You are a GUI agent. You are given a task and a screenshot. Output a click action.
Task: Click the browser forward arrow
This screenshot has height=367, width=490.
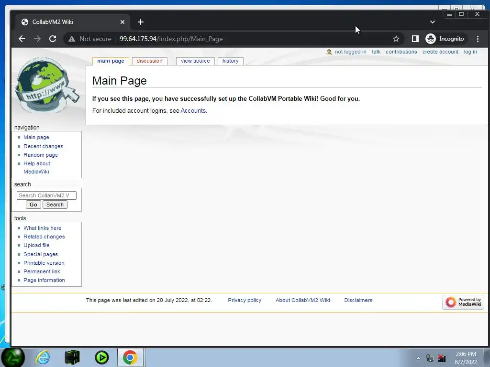click(37, 39)
